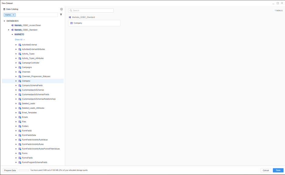Click the add data source plus icon
285x175 pixels.
62,9
